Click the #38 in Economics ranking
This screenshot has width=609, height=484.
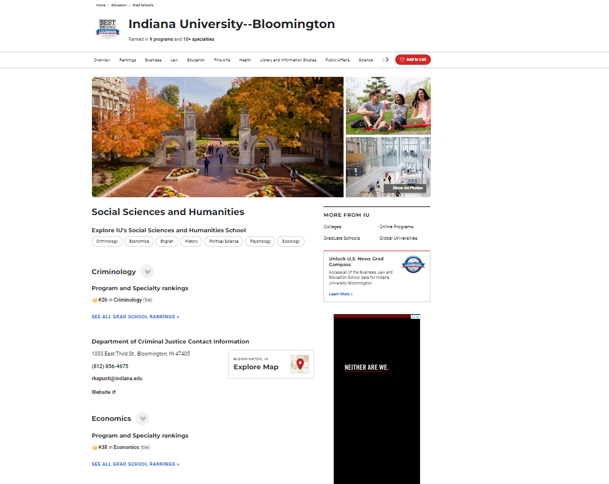[x=121, y=447]
